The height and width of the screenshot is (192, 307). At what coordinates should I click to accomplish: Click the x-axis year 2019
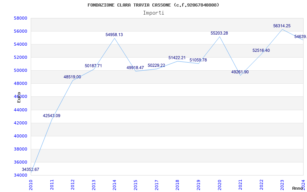(x=198, y=185)
